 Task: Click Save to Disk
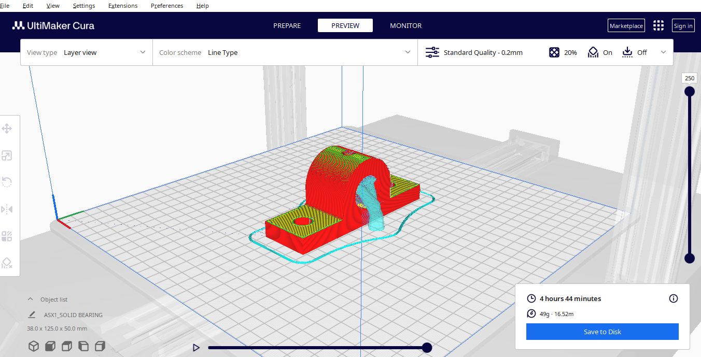coord(602,332)
